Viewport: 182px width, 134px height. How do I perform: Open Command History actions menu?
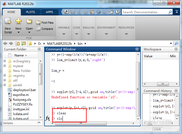click(x=176, y=91)
